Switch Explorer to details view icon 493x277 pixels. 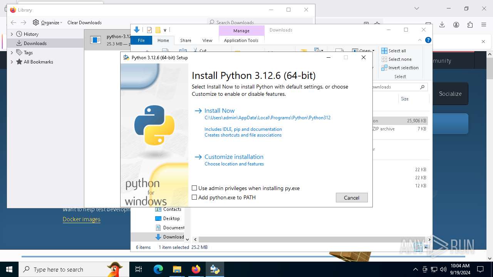(x=419, y=247)
